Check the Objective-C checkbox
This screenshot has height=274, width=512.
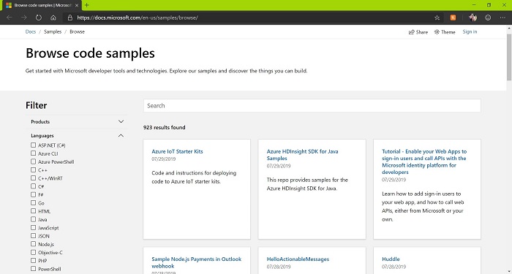[34, 252]
